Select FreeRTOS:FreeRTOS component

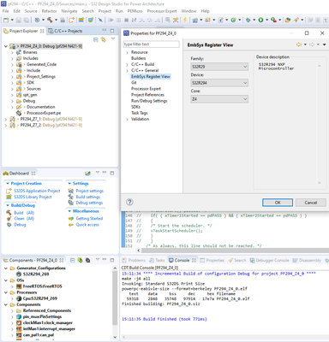(x=42, y=286)
